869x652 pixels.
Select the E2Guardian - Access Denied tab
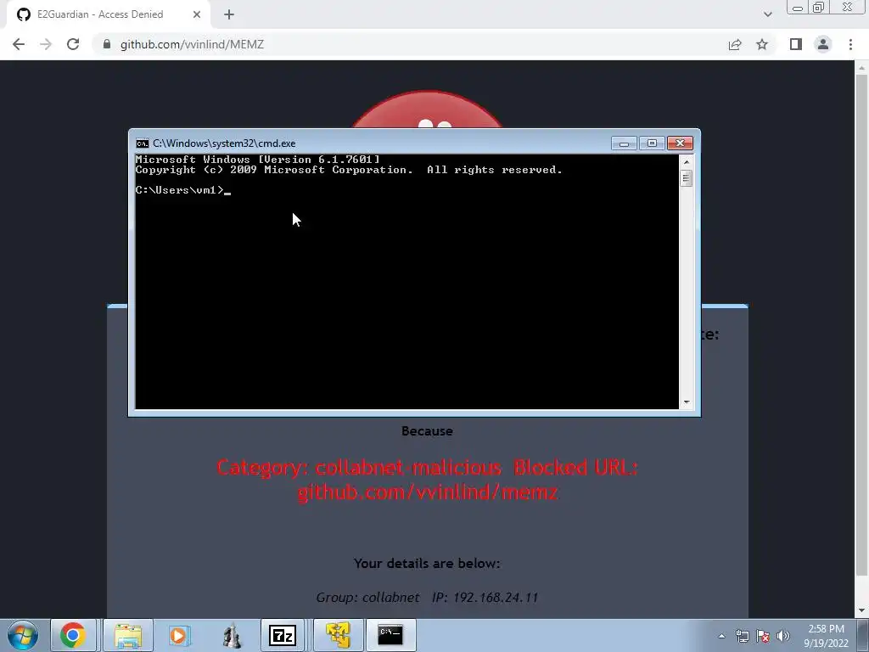click(109, 14)
